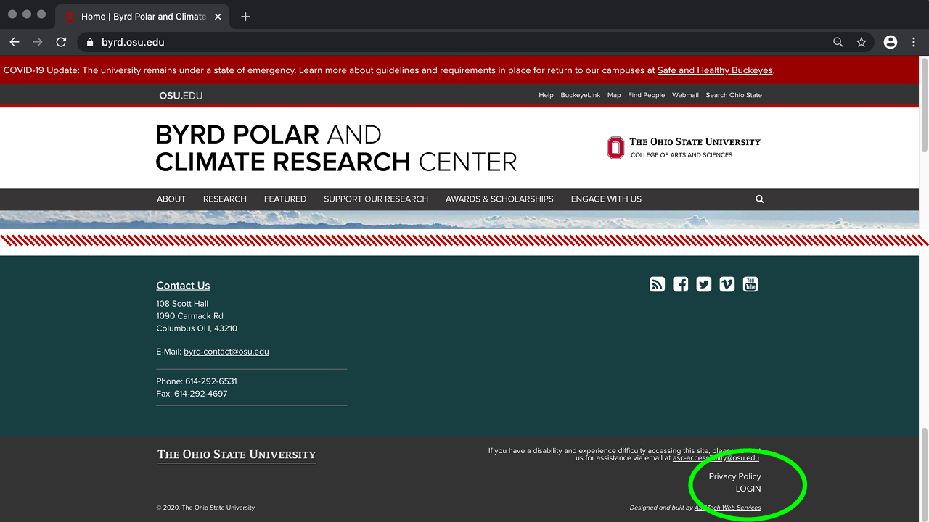Click the browser forward arrow

[x=38, y=42]
